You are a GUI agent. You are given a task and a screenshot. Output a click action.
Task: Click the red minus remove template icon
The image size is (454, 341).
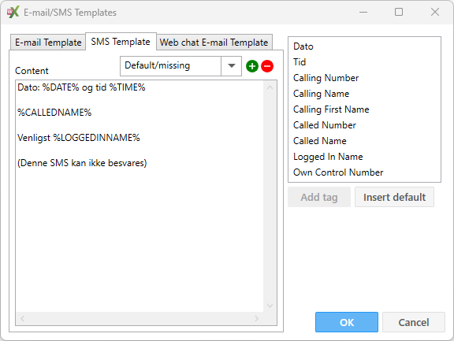point(267,66)
